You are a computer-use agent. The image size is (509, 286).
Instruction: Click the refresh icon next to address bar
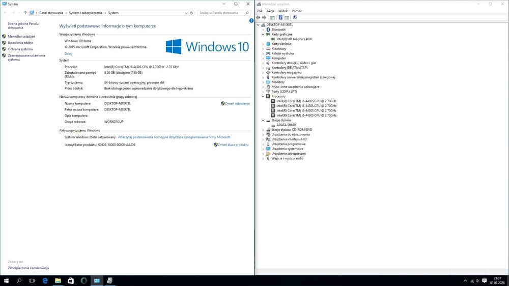[191, 13]
